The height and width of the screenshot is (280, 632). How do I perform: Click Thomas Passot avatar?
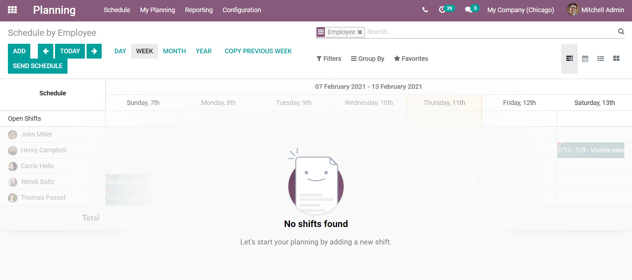13,198
